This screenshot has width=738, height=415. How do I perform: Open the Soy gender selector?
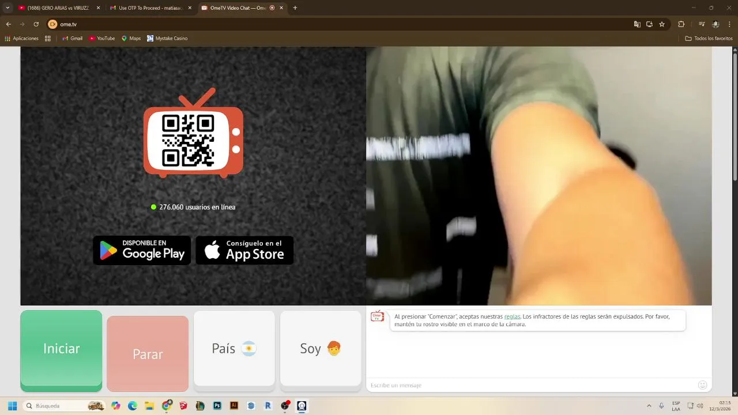pyautogui.click(x=321, y=349)
